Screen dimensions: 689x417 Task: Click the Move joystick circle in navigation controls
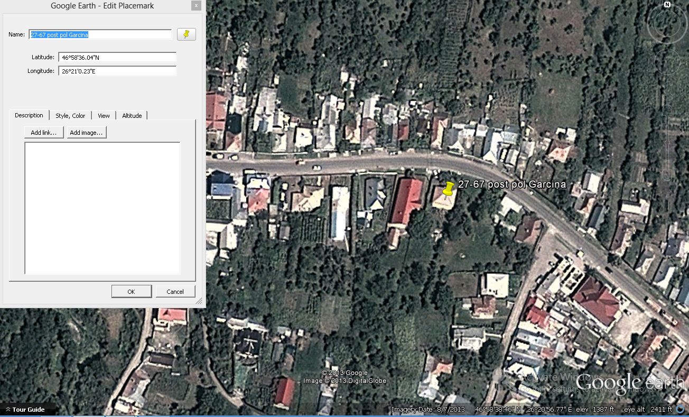[667, 62]
